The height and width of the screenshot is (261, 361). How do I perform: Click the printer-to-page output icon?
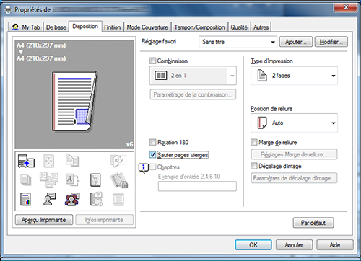point(26,161)
